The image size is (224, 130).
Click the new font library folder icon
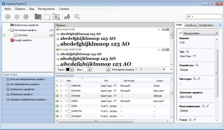coord(38,17)
